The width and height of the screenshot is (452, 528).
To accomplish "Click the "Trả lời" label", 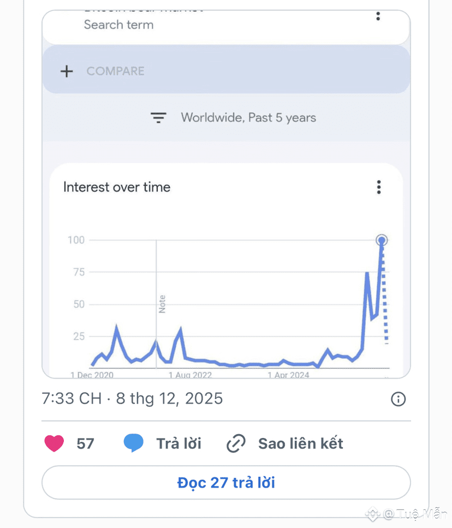I will 179,443.
